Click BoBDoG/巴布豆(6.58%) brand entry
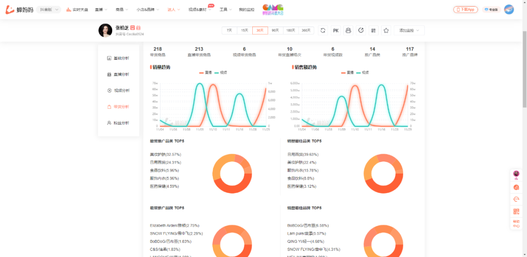This screenshot has height=257, width=527. (x=308, y=225)
